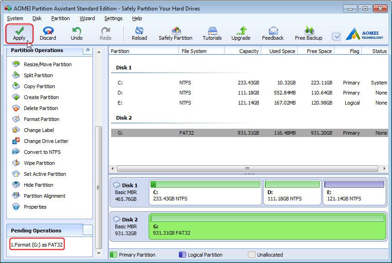This screenshot has width=392, height=263.
Task: Open the Settings menu
Action: pyautogui.click(x=113, y=18)
